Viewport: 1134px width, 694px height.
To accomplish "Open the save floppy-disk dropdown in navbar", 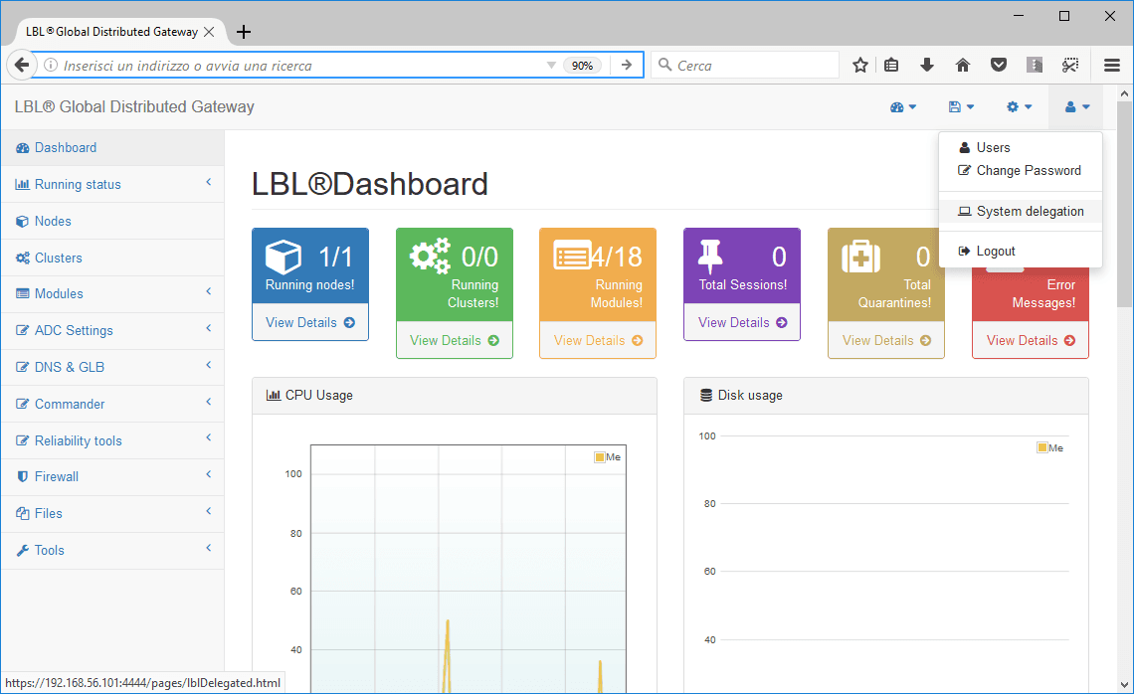I will click(x=961, y=107).
